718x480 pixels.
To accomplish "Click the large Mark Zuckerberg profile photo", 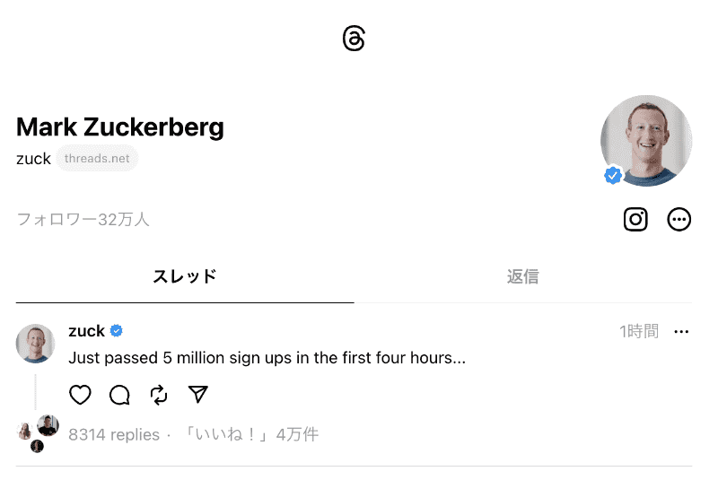I will pos(646,140).
